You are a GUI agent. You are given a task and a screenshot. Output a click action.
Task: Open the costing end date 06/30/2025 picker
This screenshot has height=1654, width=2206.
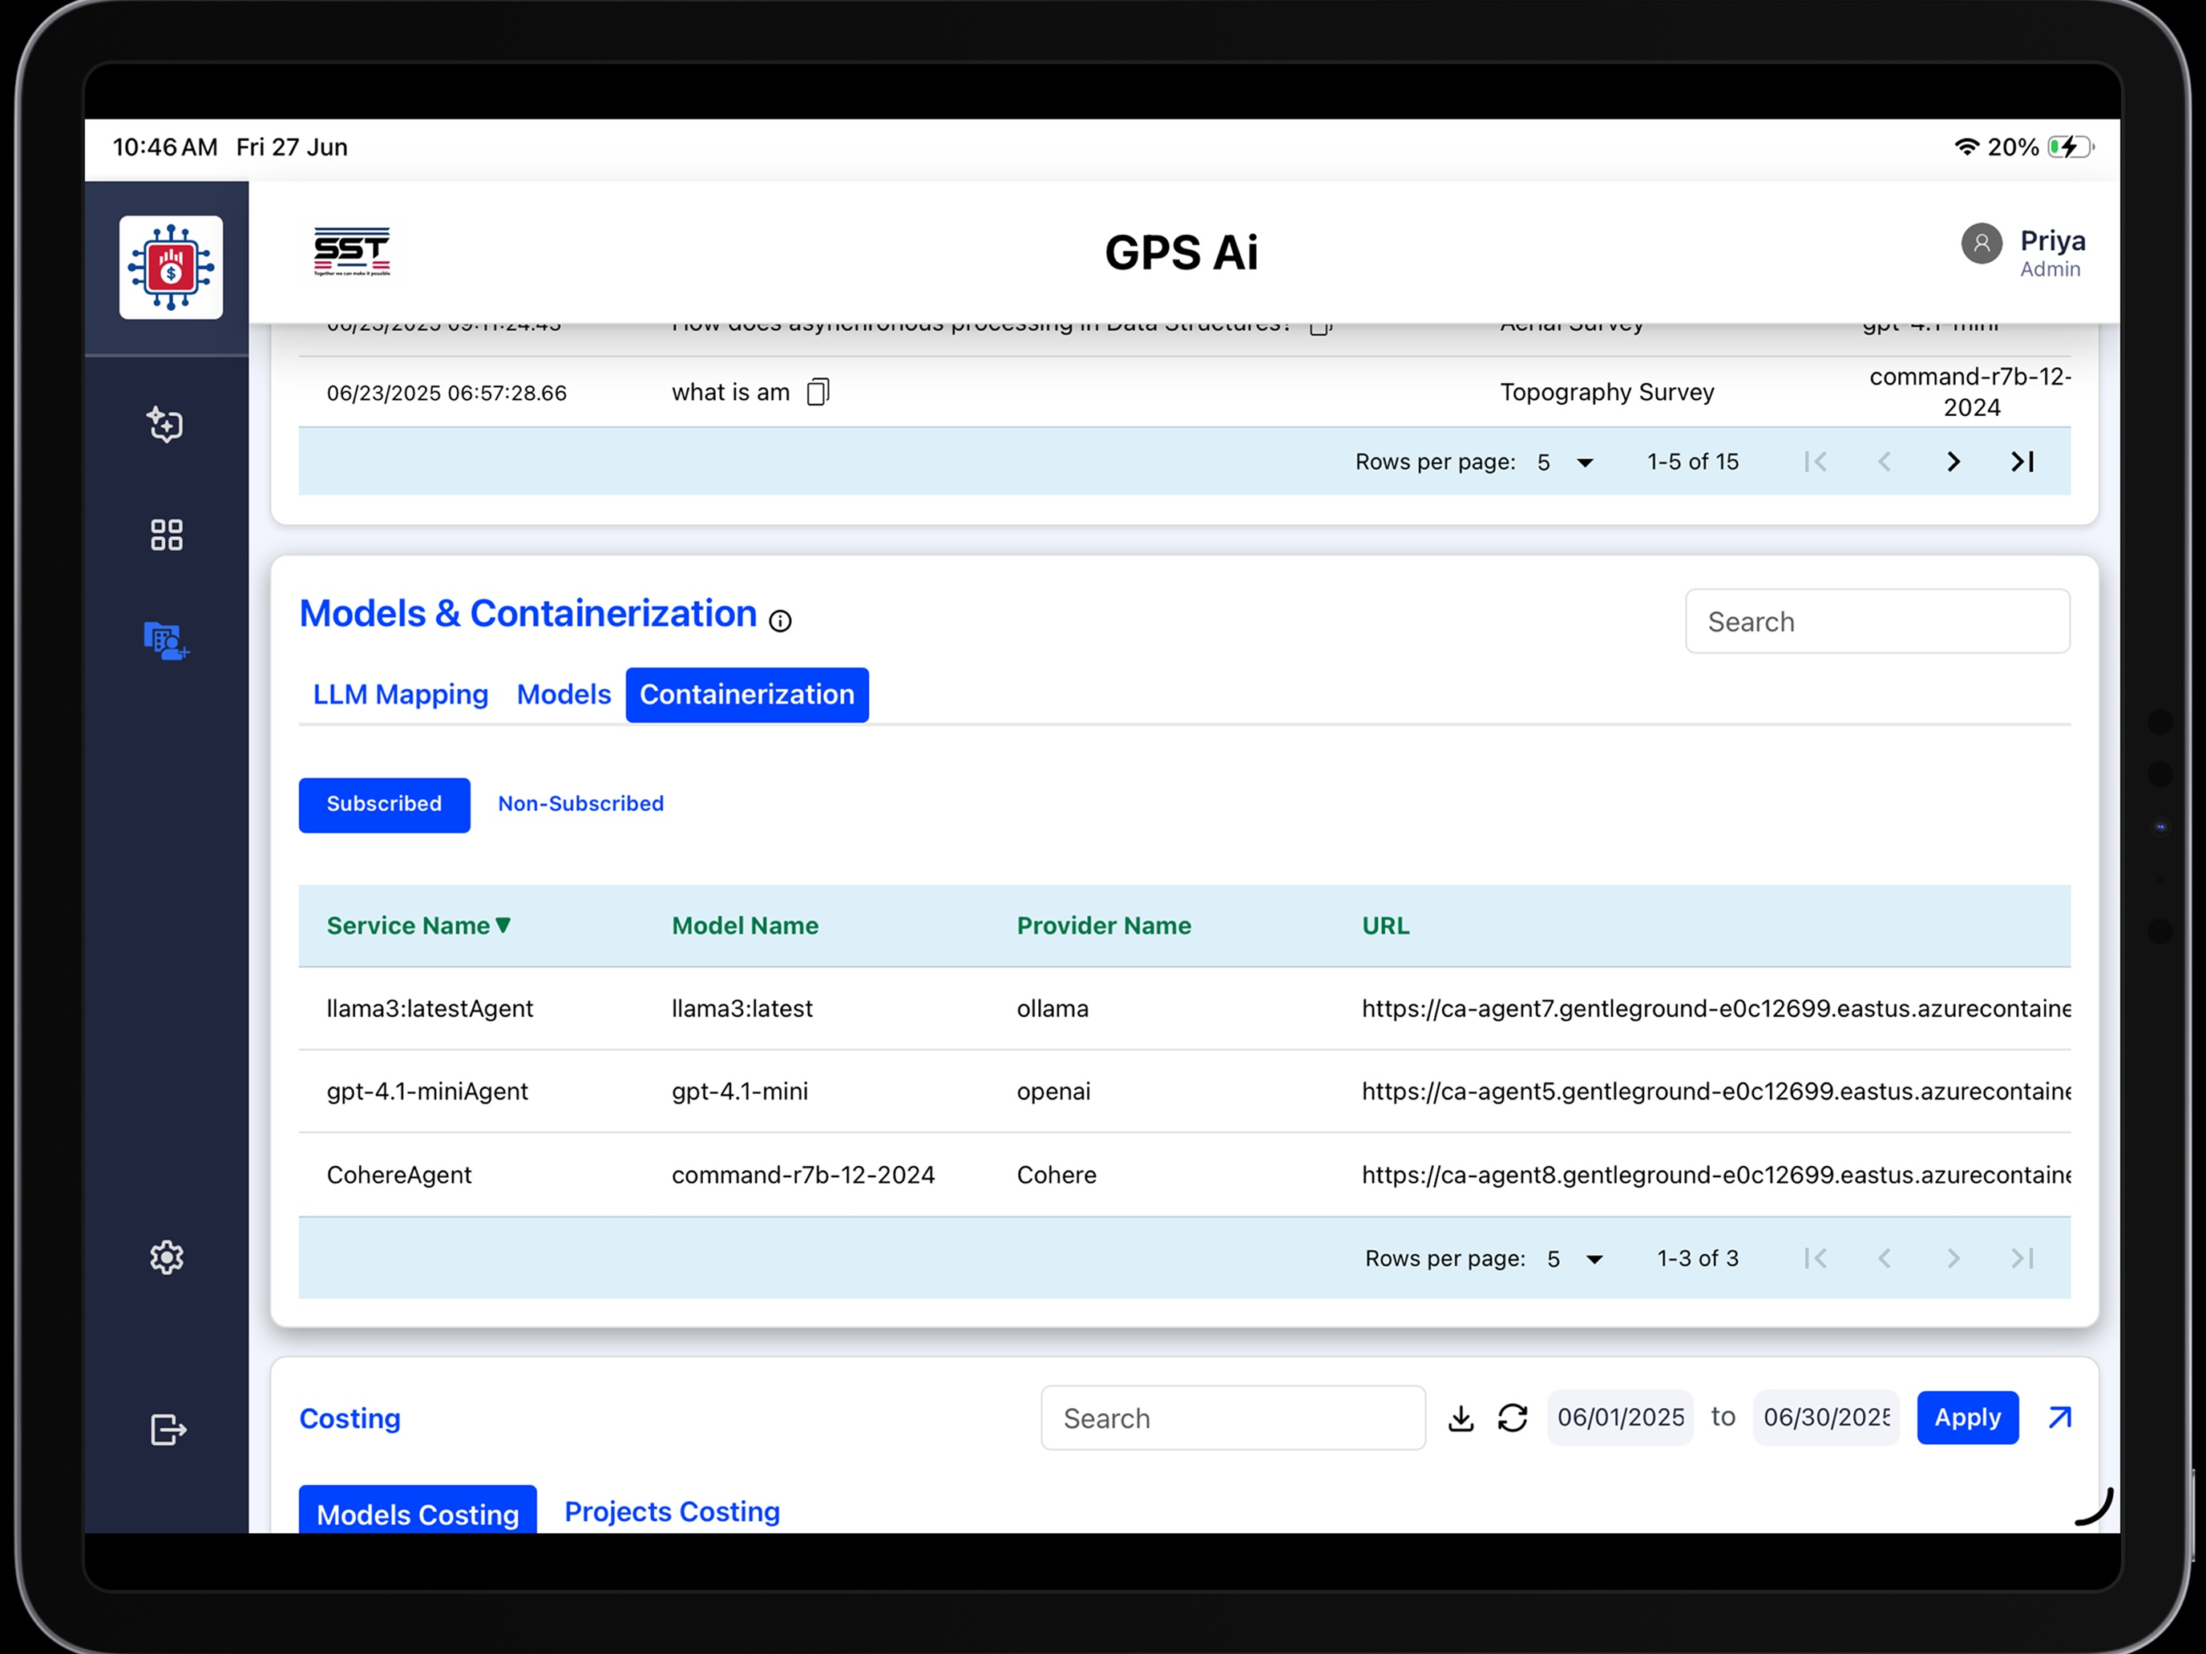[1826, 1418]
